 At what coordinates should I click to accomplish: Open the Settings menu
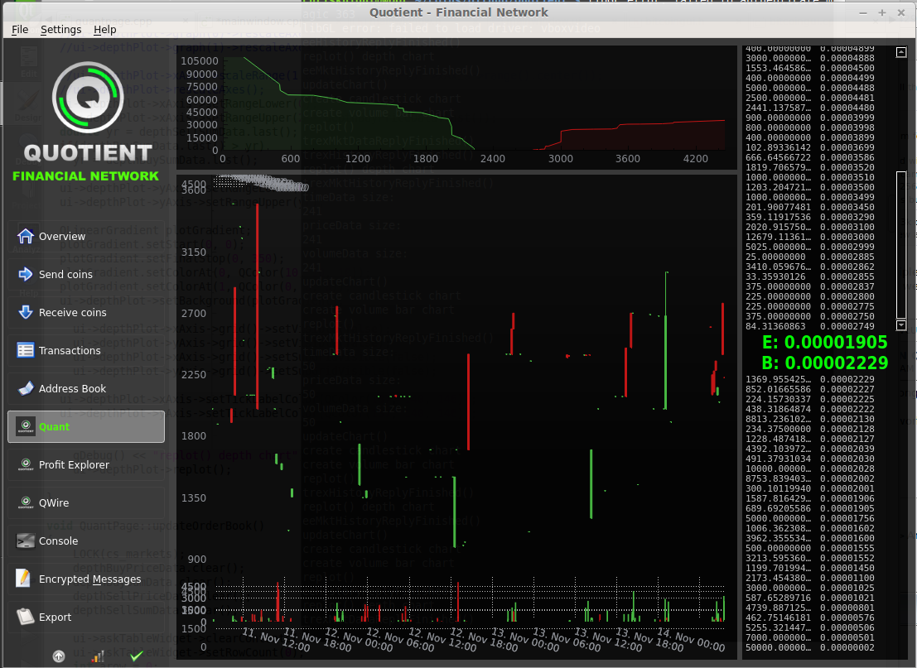pos(60,29)
